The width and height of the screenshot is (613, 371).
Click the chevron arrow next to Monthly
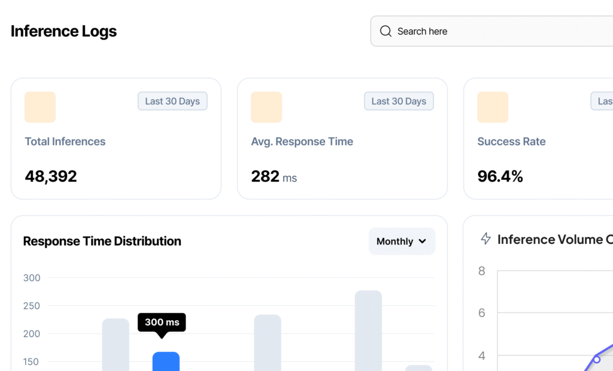click(x=423, y=241)
